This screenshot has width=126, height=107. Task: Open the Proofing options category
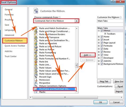(x=9, y=20)
